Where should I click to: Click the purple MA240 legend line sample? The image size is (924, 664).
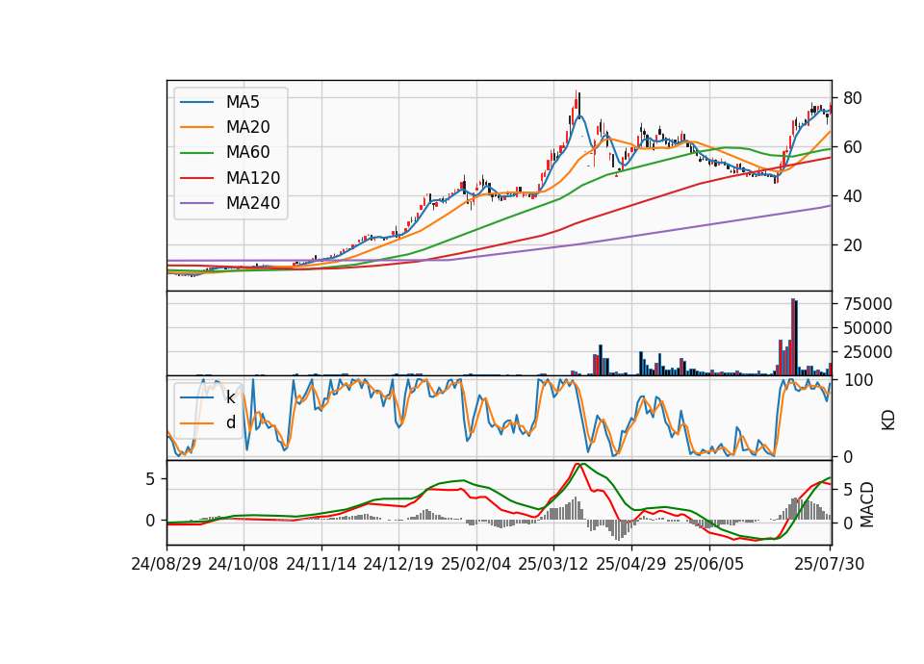click(197, 203)
